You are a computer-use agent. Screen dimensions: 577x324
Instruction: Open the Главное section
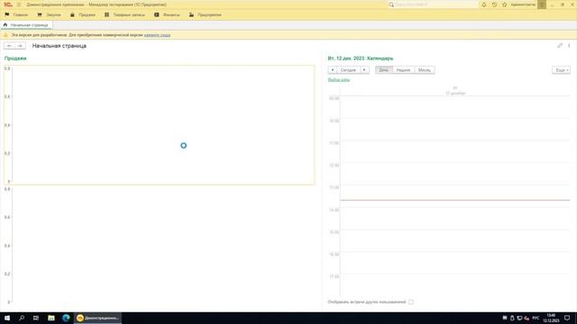(16, 14)
